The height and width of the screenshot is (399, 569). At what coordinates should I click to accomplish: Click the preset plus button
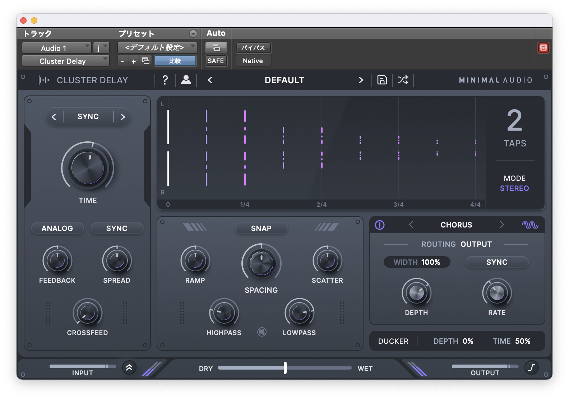pos(134,61)
